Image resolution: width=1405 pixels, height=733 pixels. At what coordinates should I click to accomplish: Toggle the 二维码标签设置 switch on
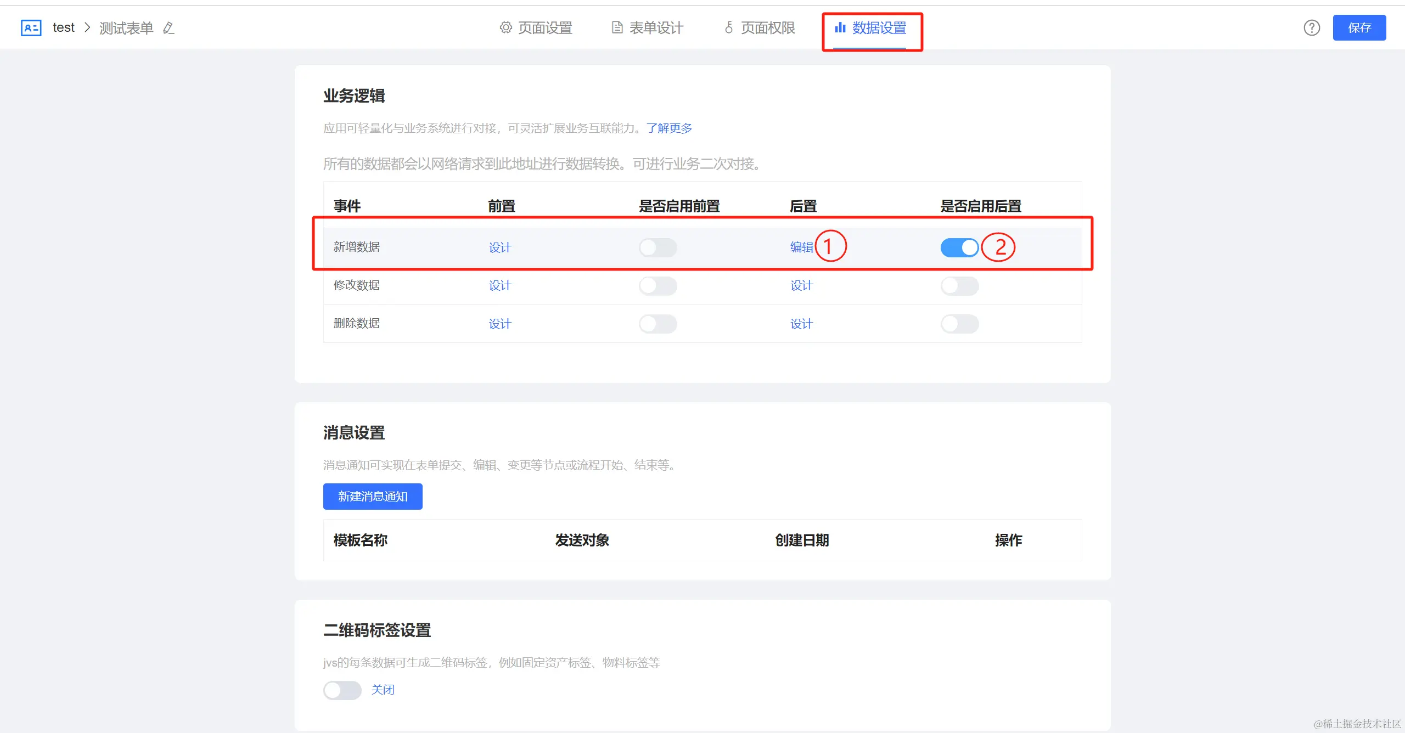click(342, 690)
